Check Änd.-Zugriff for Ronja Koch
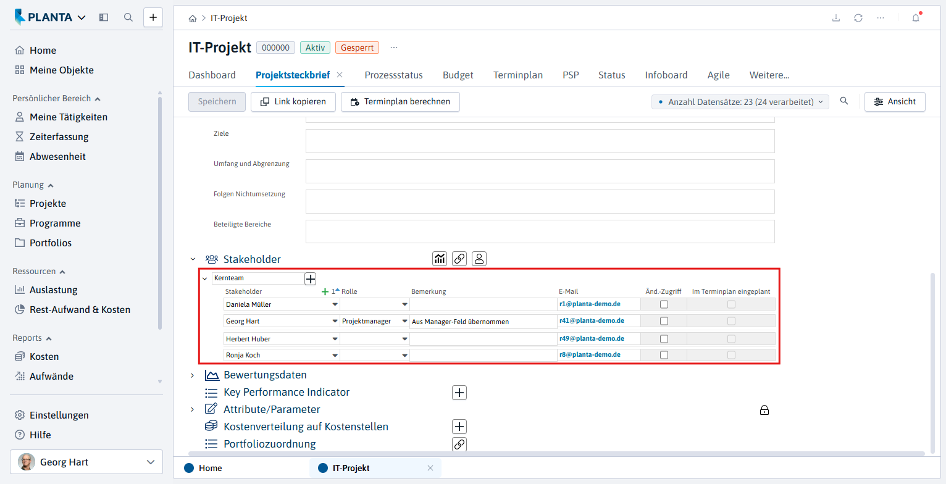Viewport: 946px width, 484px height. click(x=664, y=355)
